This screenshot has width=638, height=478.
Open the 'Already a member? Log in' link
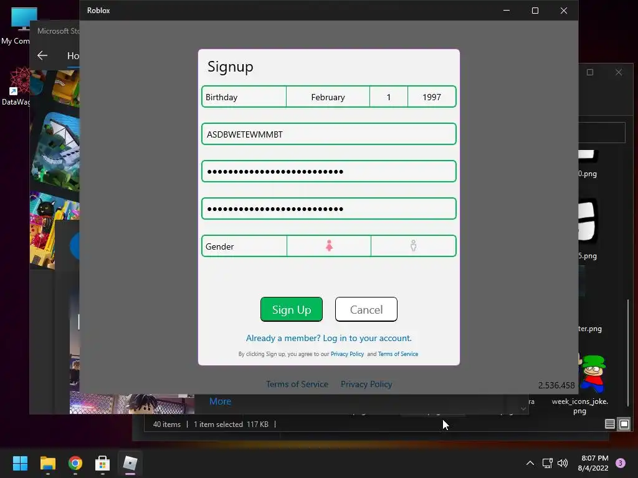tap(329, 338)
